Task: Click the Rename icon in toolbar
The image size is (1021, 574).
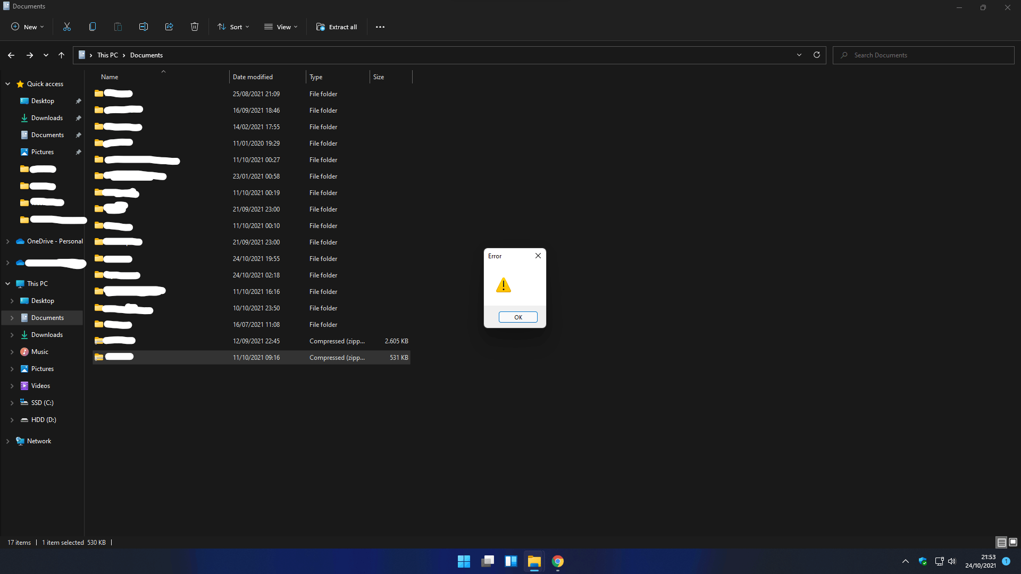Action: click(x=144, y=27)
